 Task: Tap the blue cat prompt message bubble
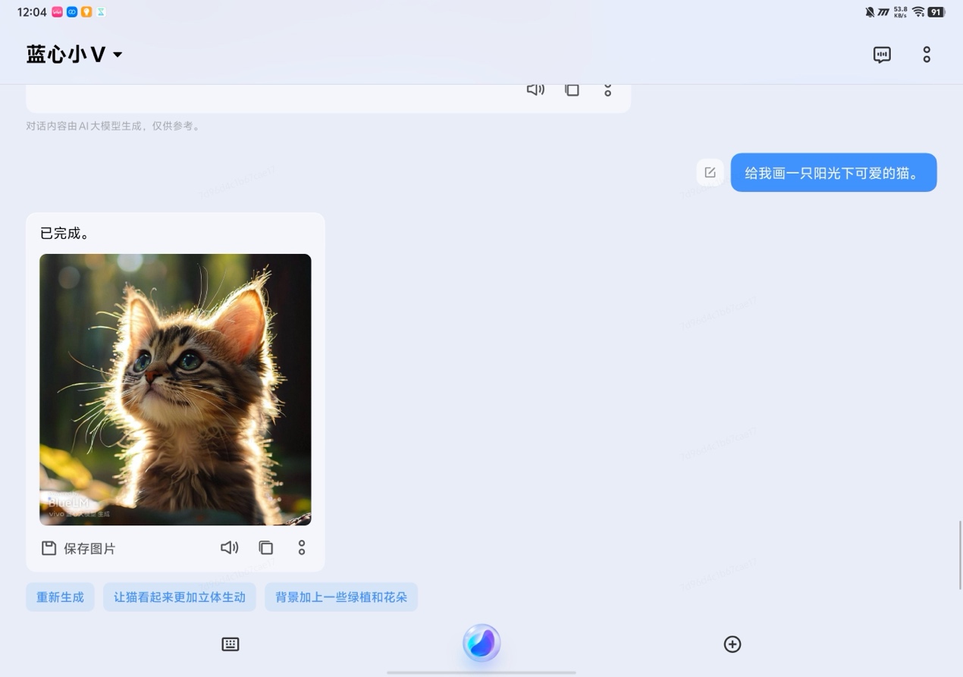(x=833, y=173)
